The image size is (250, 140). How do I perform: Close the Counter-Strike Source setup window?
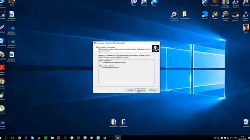click(x=157, y=43)
